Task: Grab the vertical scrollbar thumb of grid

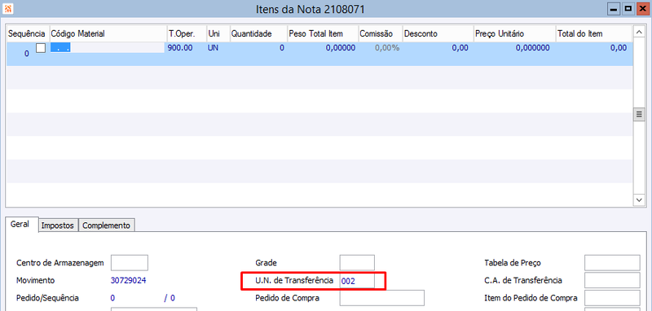Action: point(639,115)
